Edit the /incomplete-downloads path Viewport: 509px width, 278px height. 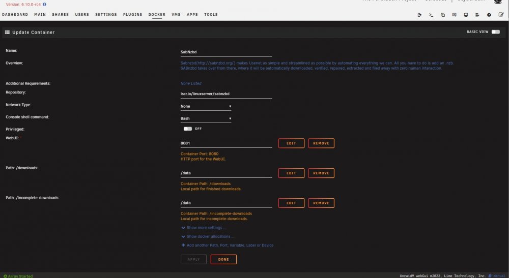click(291, 203)
